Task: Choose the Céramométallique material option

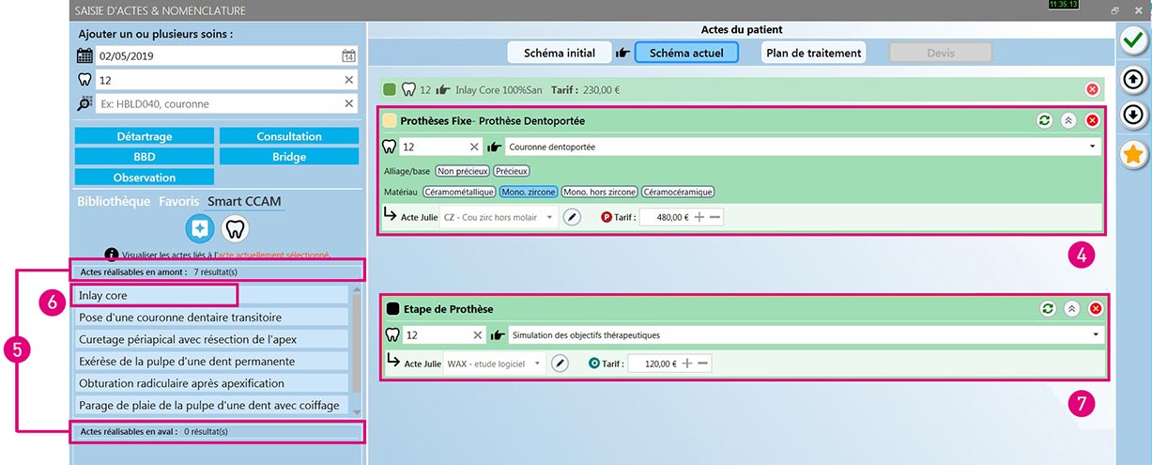Action: tap(458, 192)
